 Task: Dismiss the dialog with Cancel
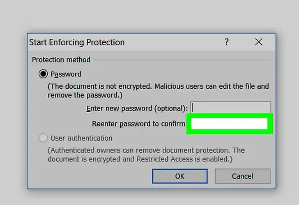(243, 176)
